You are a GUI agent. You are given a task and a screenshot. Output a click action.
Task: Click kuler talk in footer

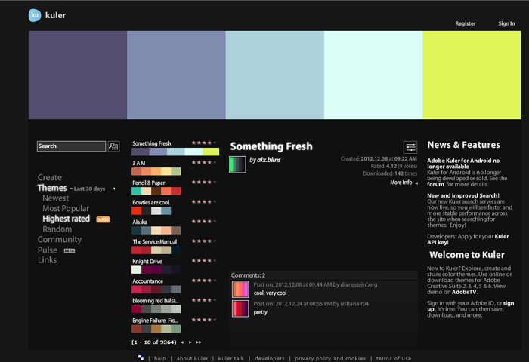coord(231,358)
